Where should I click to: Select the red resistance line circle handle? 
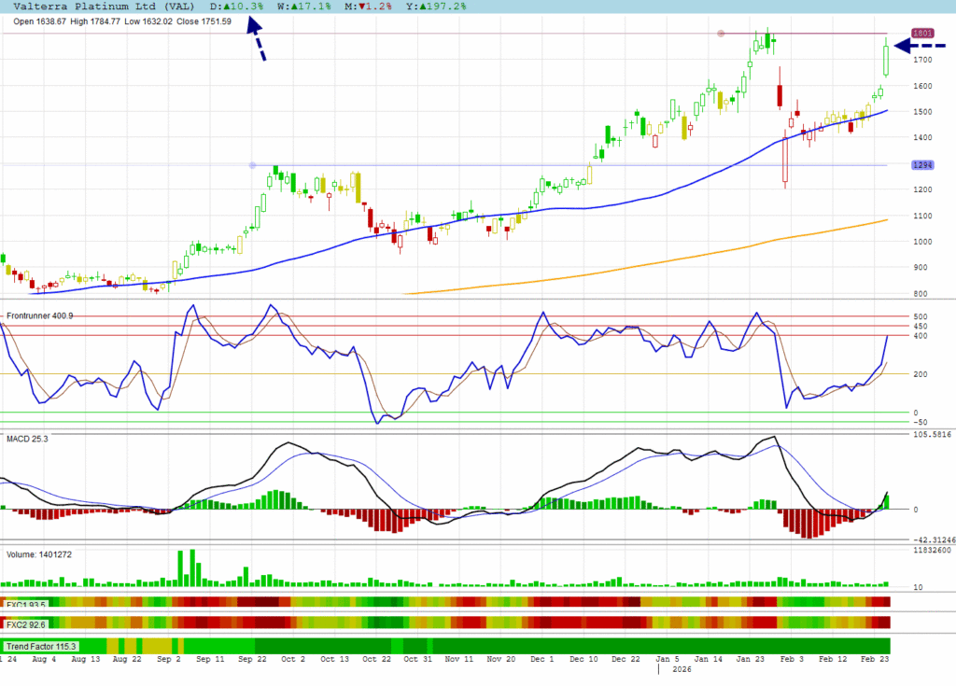(x=721, y=34)
